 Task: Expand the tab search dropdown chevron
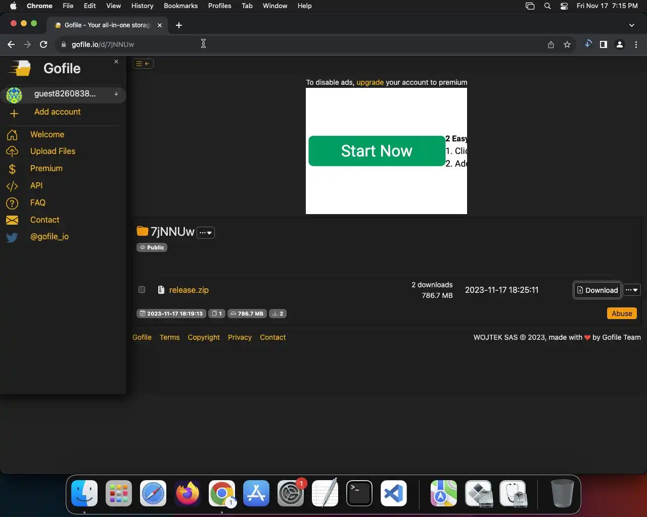point(632,25)
